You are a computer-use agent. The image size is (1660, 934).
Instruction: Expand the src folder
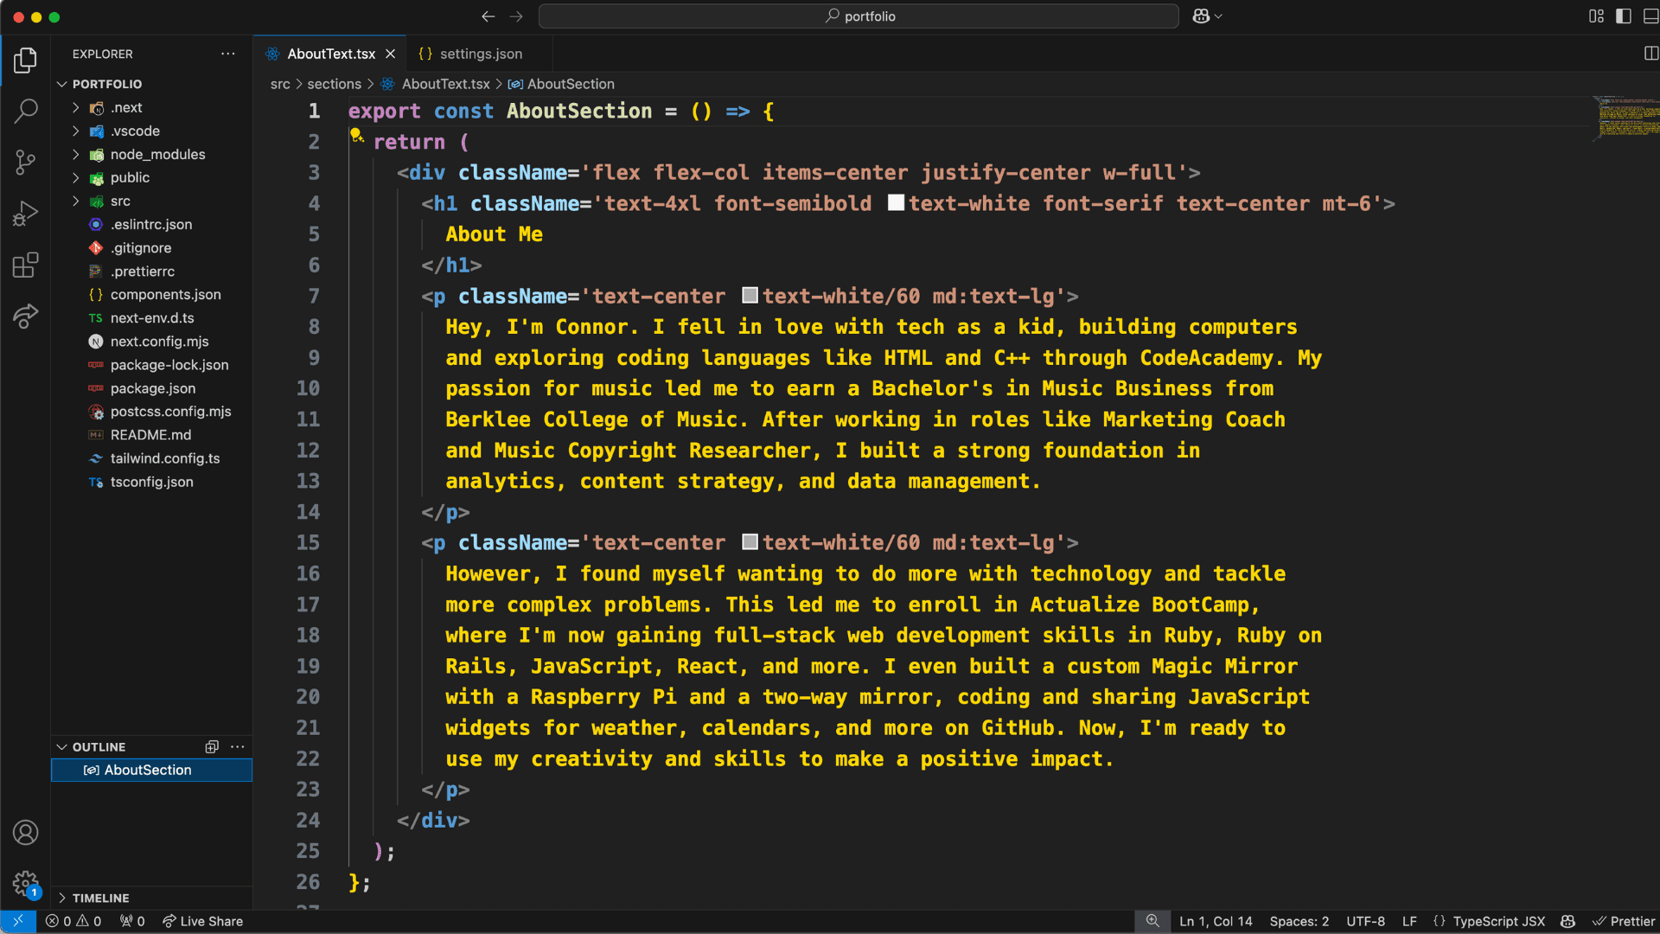coord(120,201)
